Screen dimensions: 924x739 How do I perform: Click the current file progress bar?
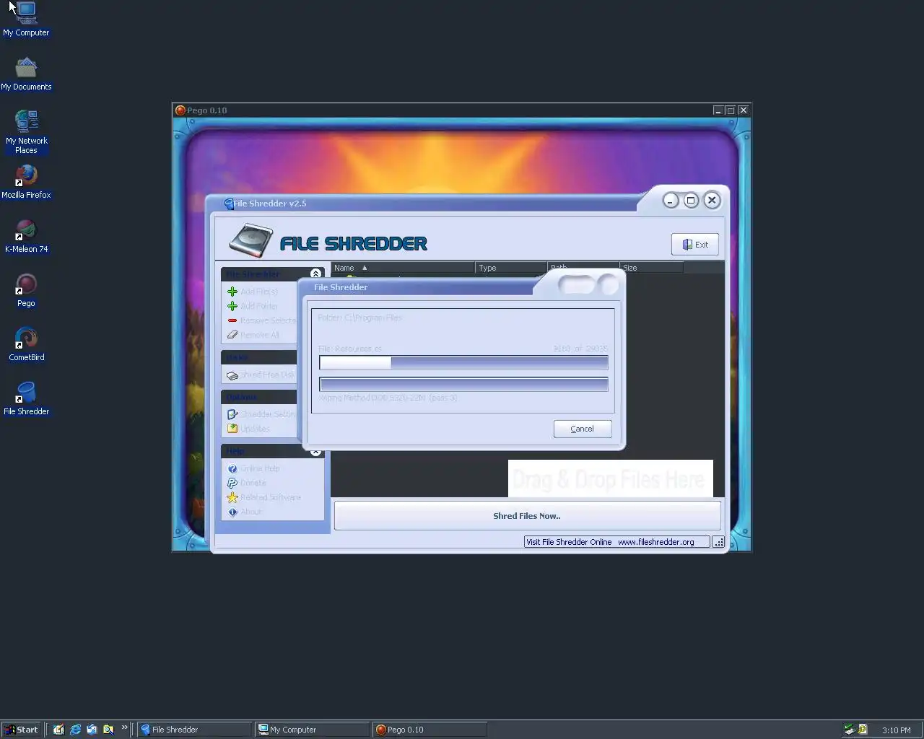463,363
